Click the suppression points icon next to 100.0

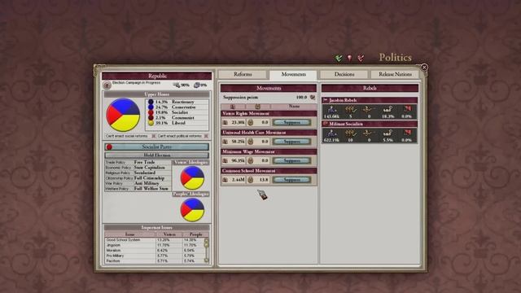[313, 98]
